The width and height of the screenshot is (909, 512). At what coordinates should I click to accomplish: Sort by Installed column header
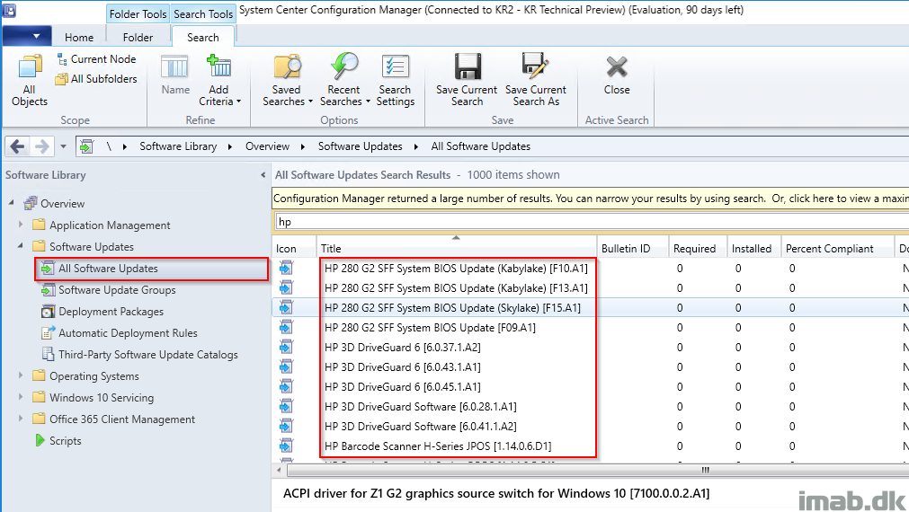tap(753, 248)
